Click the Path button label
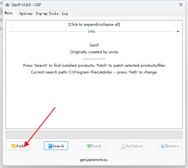 pos(20,146)
